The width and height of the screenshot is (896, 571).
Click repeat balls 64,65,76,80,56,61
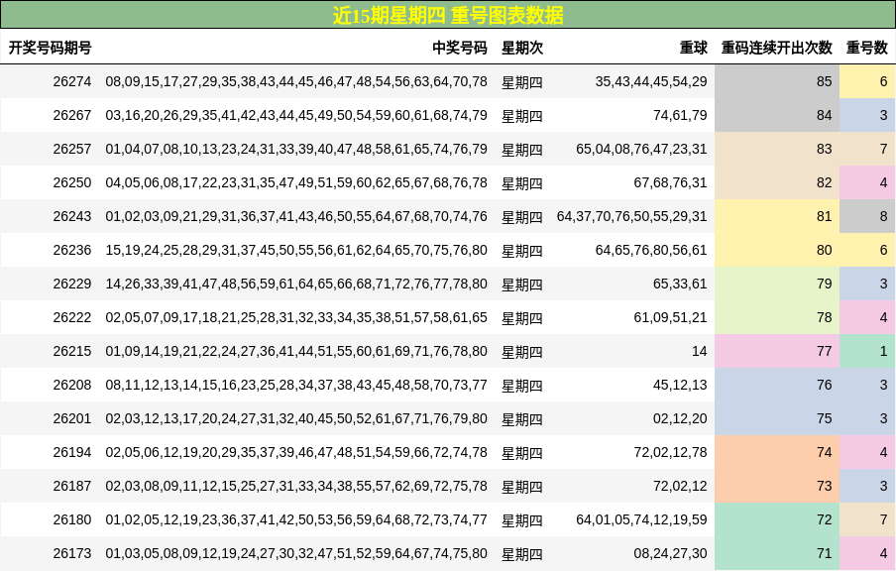pos(651,251)
